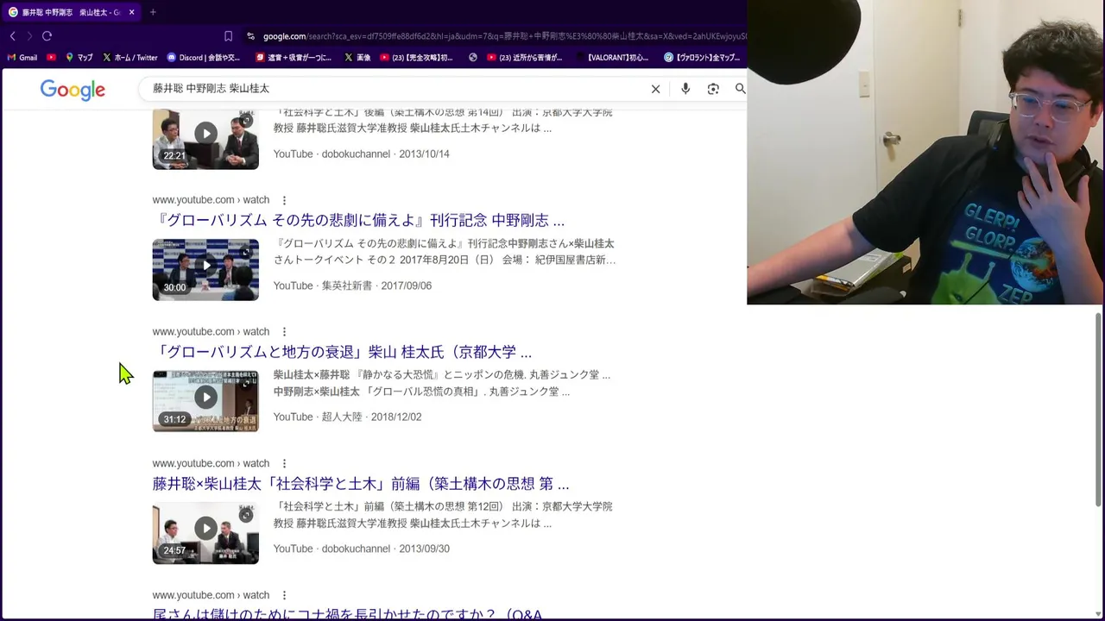
Task: Open site information icon beside the URL
Action: [x=250, y=36]
